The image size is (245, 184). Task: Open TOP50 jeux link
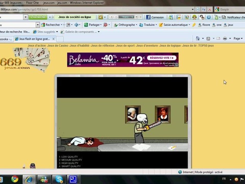(x=206, y=45)
